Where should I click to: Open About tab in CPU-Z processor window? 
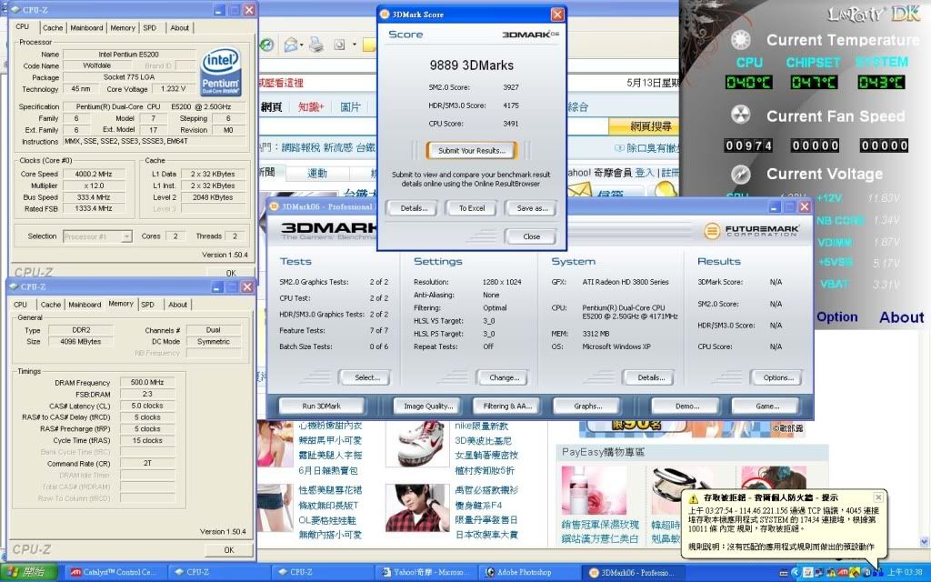click(x=179, y=28)
